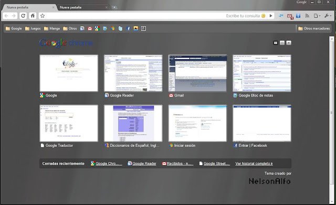Click the picture bookmark icon
The image size is (336, 205).
[136, 28]
